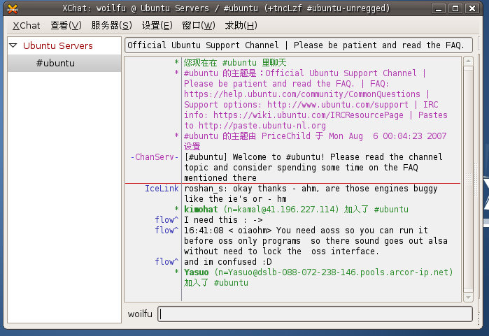This screenshot has height=336, width=489.
Task: Open the 查看(V) menu
Action: pos(65,26)
